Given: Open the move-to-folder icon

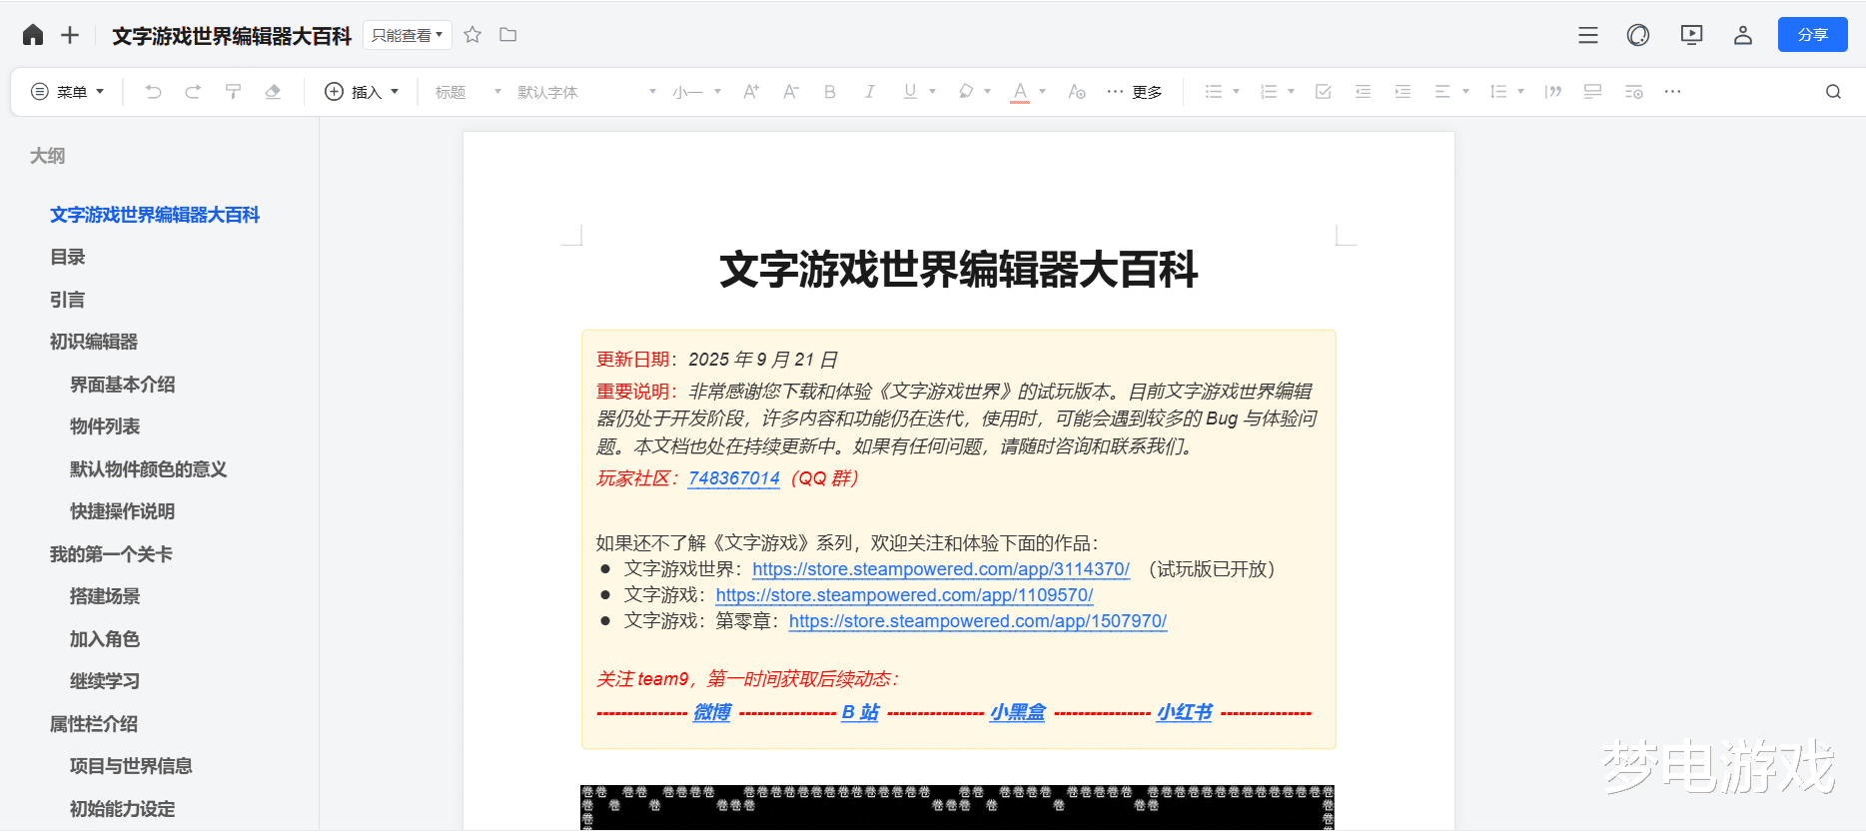Looking at the screenshot, I should [508, 35].
